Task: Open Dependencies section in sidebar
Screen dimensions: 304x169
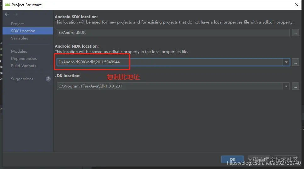Action: pos(24,59)
